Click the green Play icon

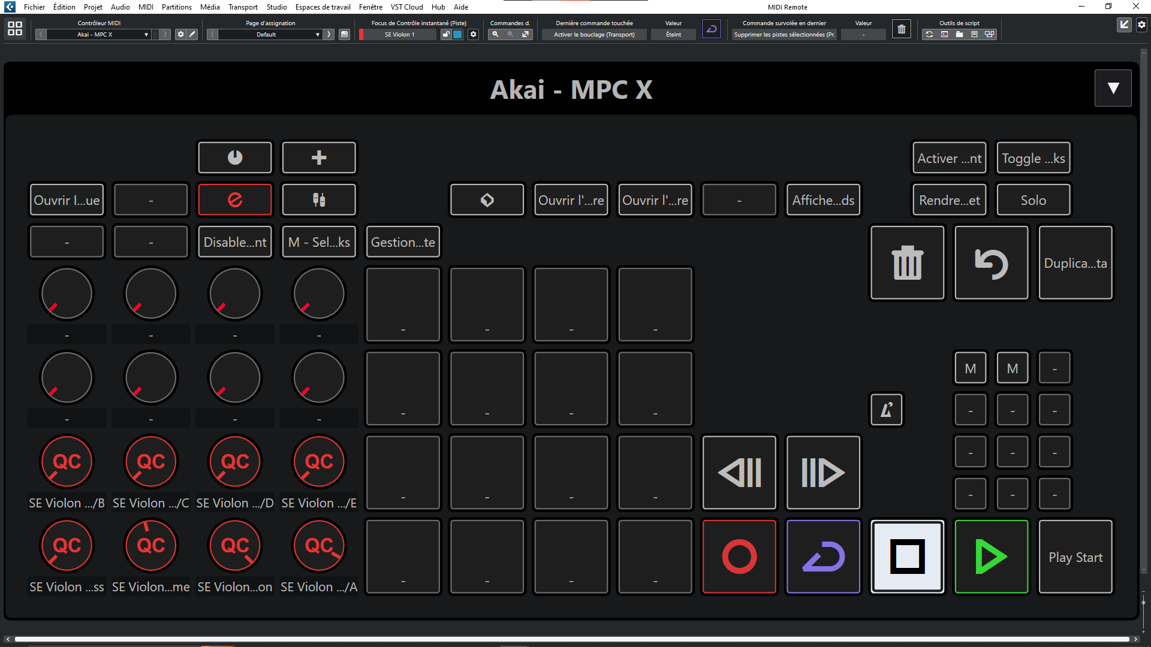(x=990, y=556)
